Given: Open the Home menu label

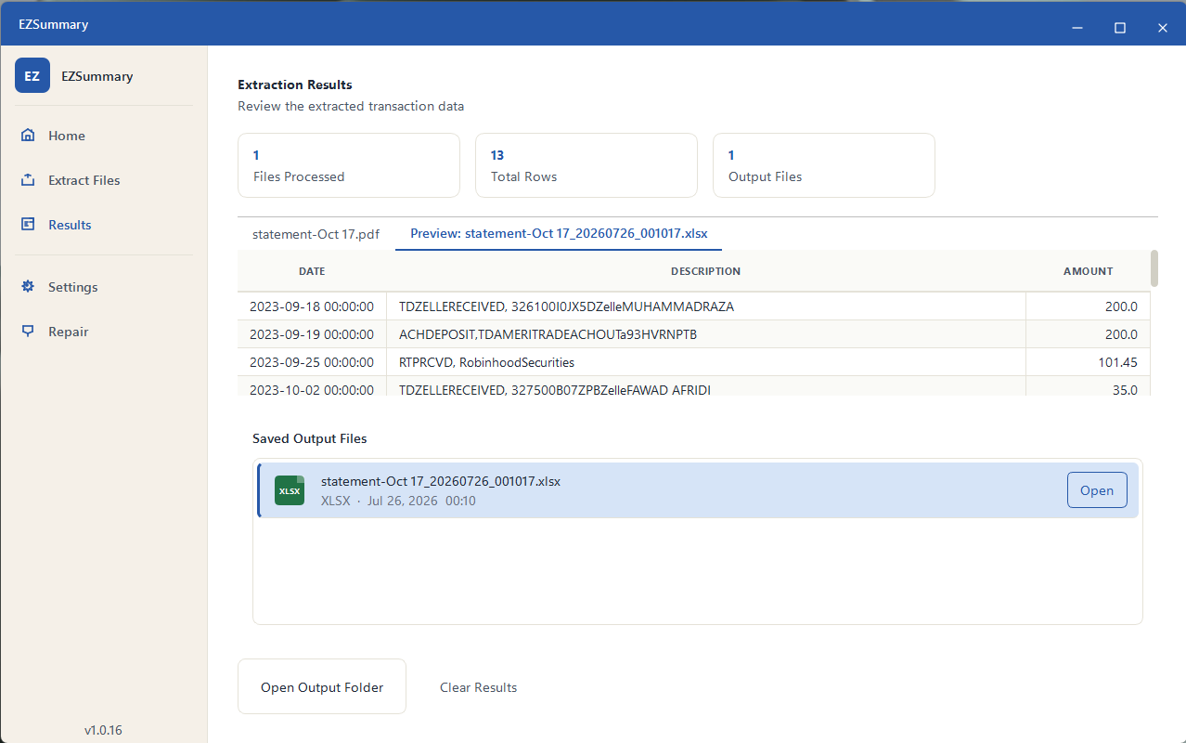Looking at the screenshot, I should point(67,136).
